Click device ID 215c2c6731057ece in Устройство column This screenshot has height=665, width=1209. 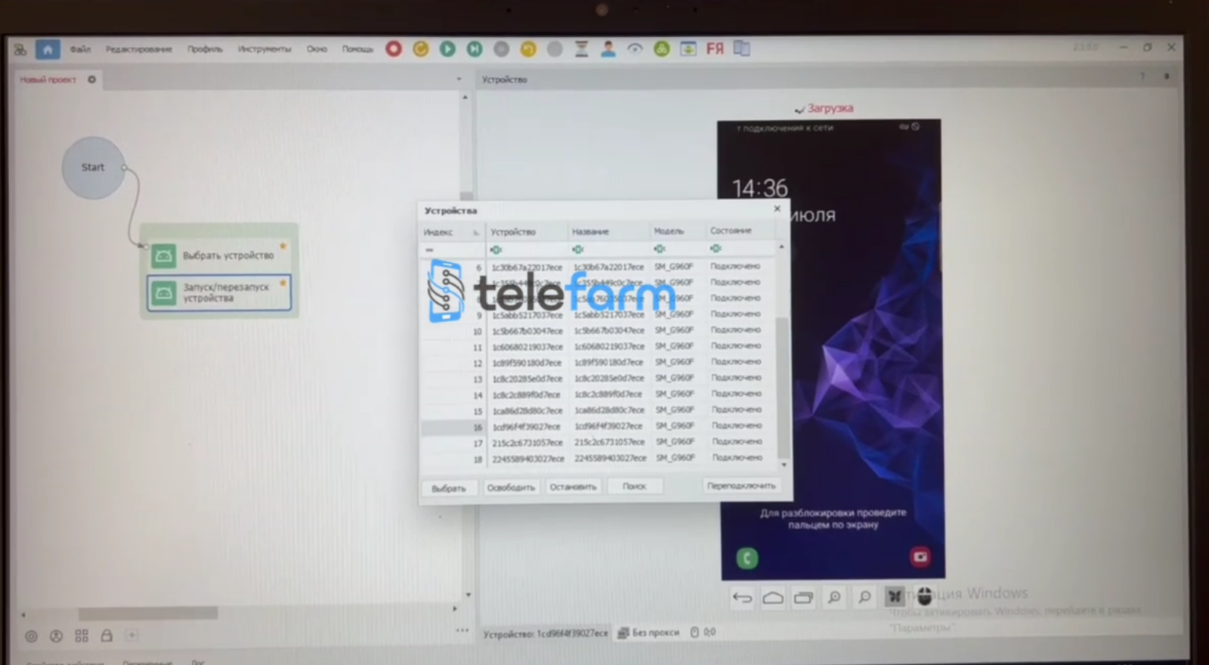tap(527, 443)
